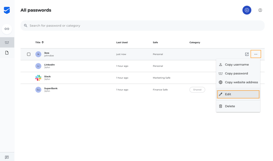Viewport: 273px width, 161px height.
Task: Focus the search for password field
Action: pos(142,26)
